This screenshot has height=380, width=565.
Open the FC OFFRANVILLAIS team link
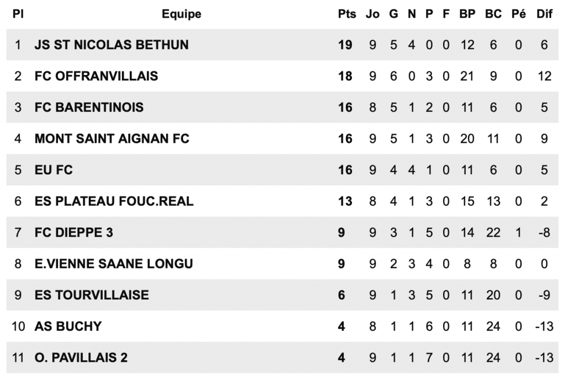coord(96,76)
